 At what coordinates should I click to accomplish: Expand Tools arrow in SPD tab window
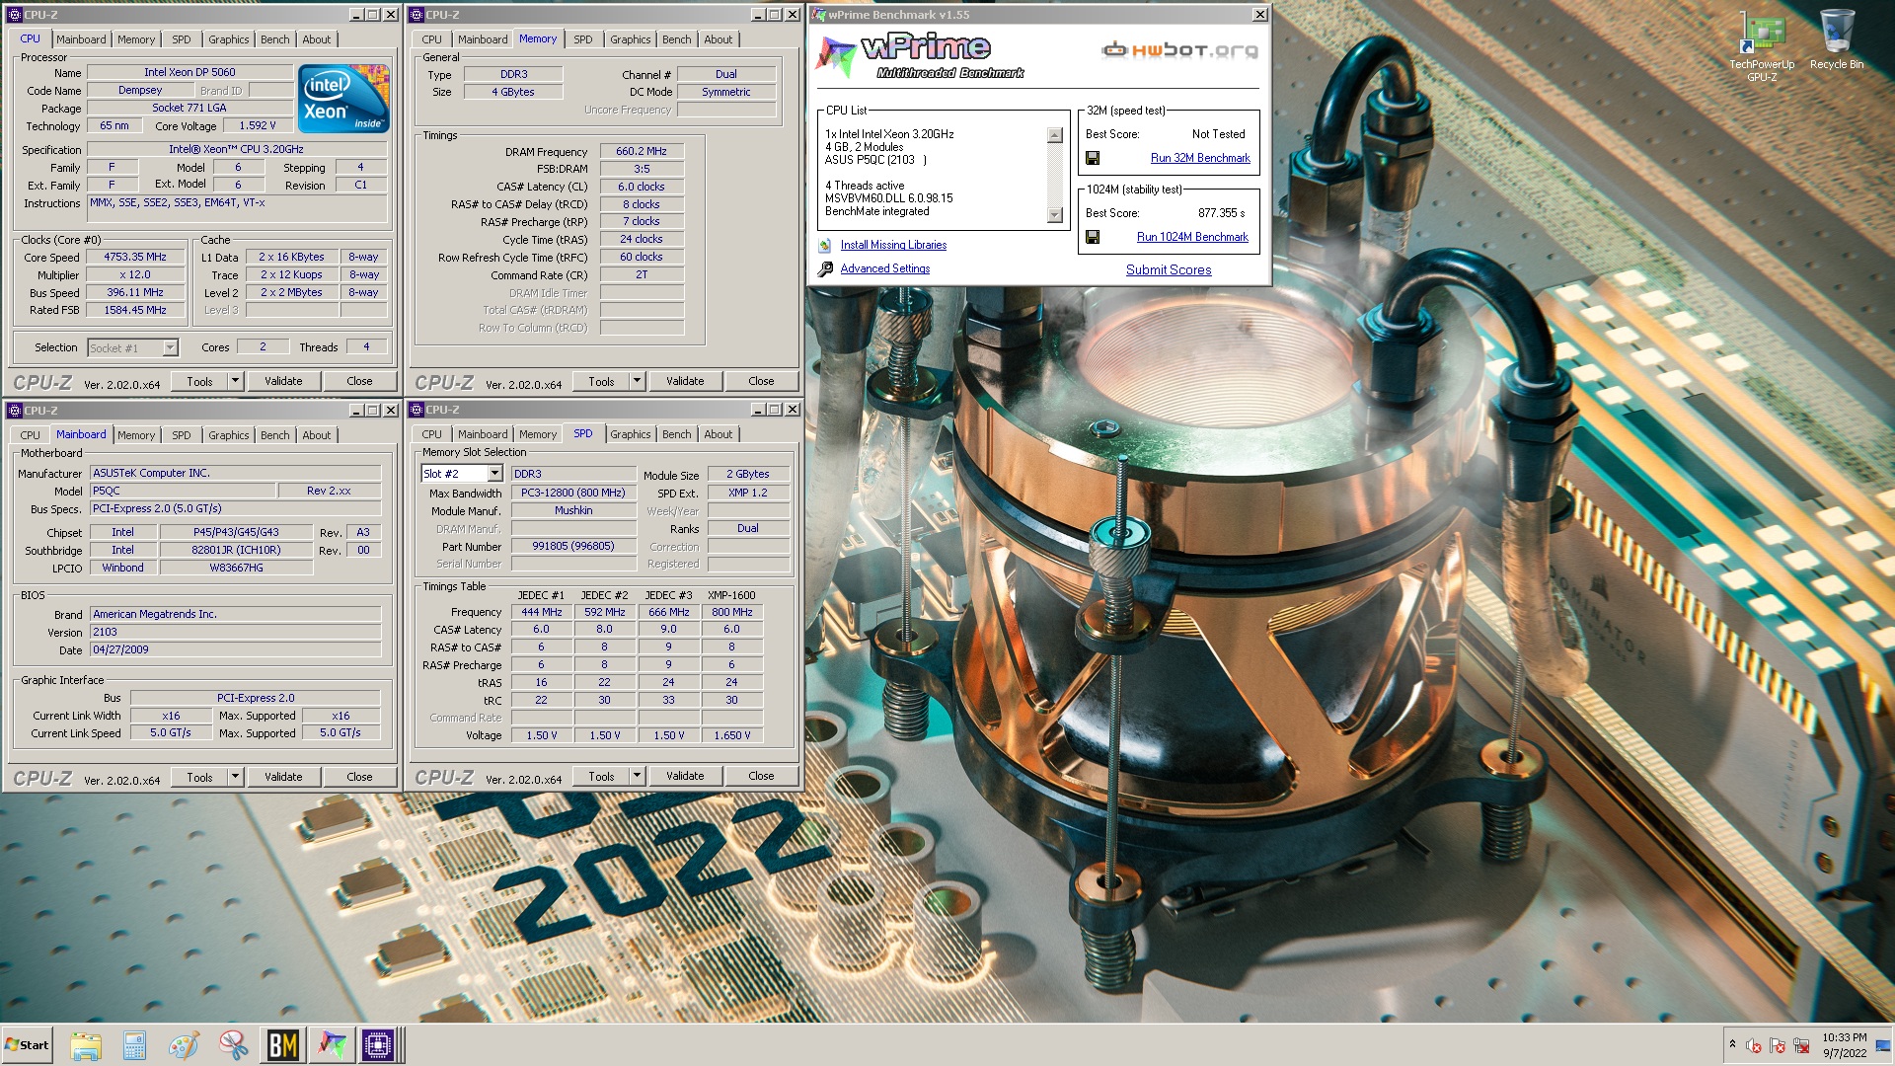[637, 777]
